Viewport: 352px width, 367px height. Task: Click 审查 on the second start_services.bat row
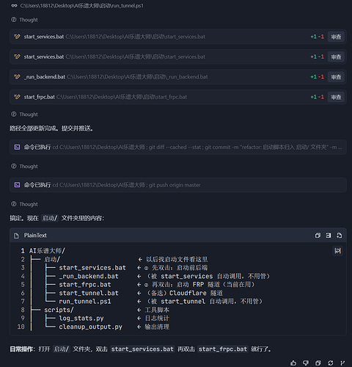[336, 57]
